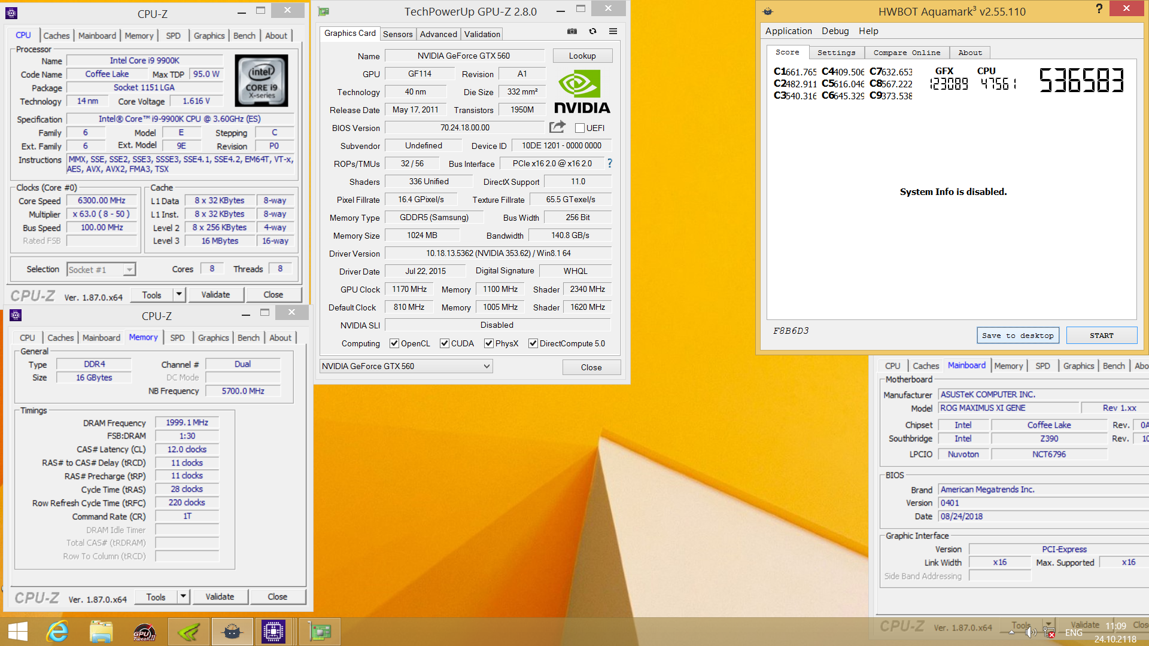The image size is (1149, 646).
Task: Switch to Aquamark via its taskbar icon
Action: pos(232,632)
